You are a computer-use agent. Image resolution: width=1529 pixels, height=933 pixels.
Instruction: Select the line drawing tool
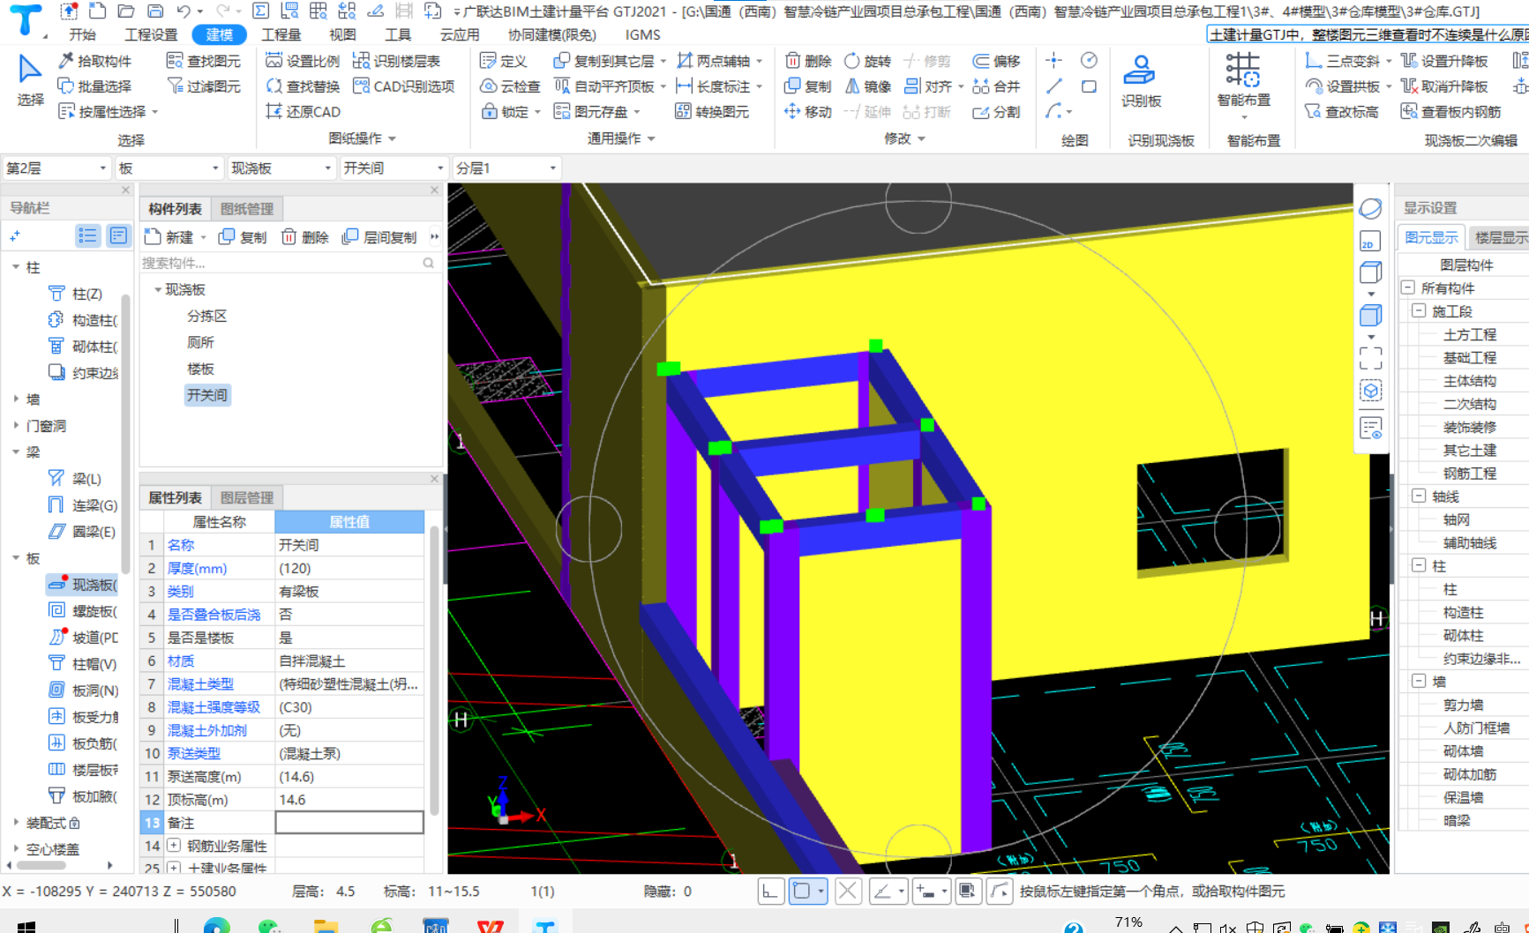click(x=1053, y=86)
